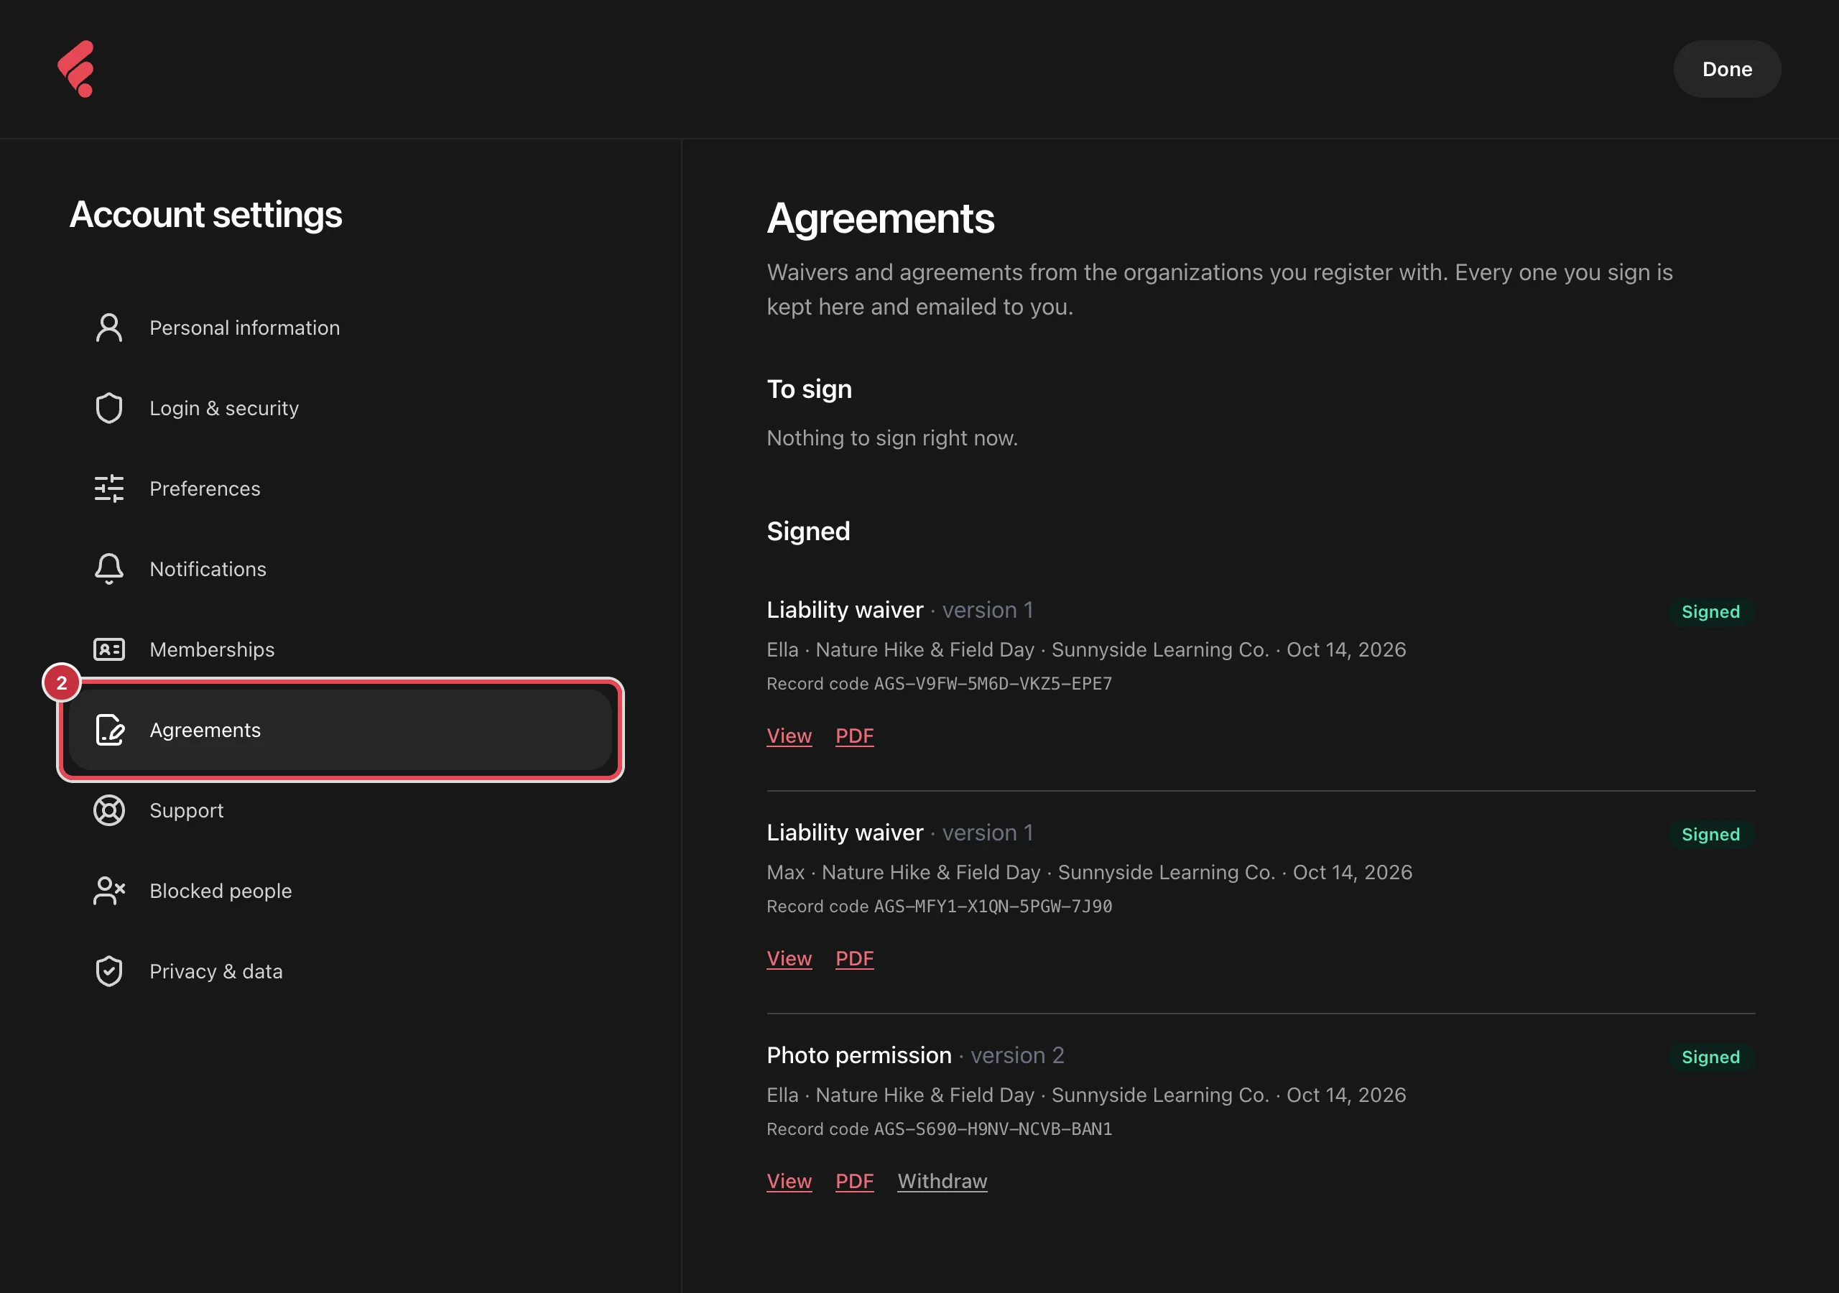Click the Agreements document-pen icon
Viewport: 1839px width, 1293px height.
109,730
